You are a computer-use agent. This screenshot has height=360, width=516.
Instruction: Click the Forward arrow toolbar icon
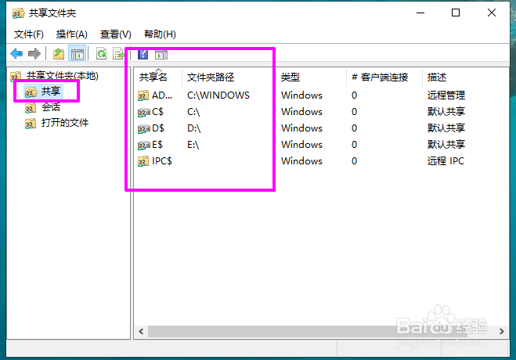tap(34, 53)
